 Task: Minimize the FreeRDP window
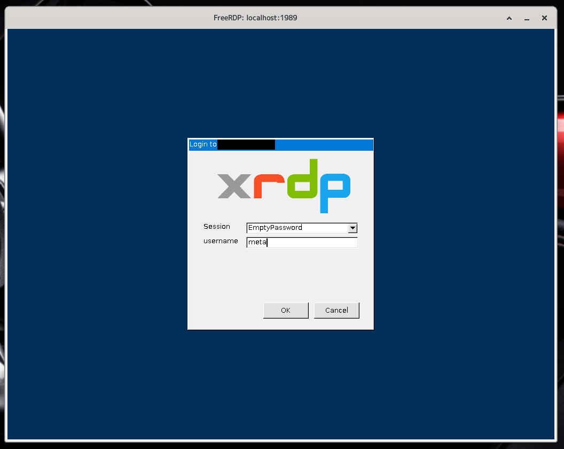click(527, 18)
